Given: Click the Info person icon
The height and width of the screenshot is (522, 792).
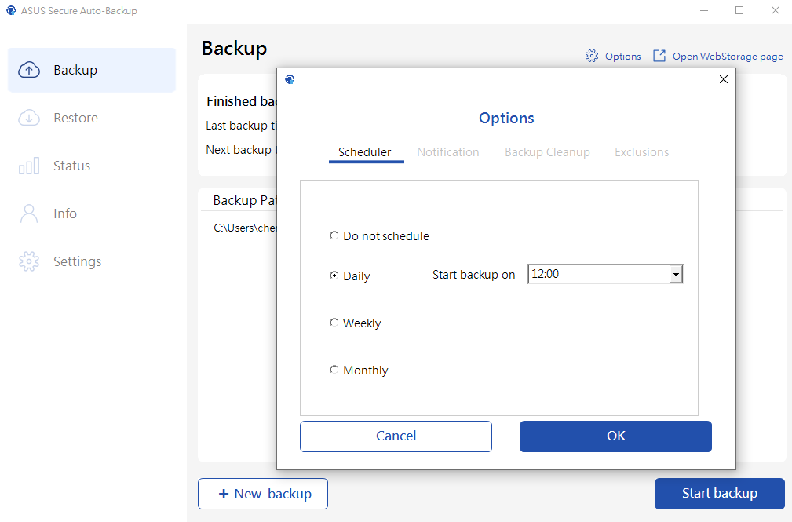Looking at the screenshot, I should point(29,214).
